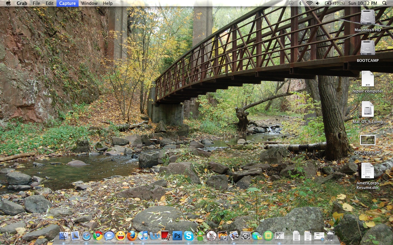The width and height of the screenshot is (393, 245).
Task: Click the volume speaker icon
Action: click(317, 3)
